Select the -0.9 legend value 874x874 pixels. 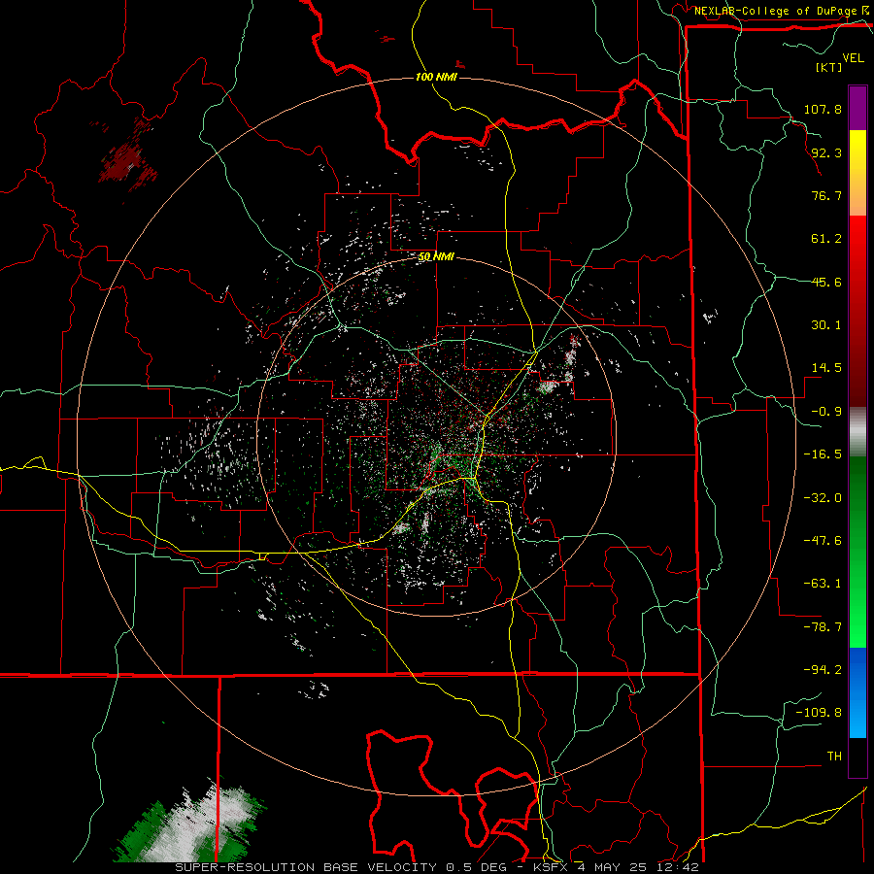826,412
